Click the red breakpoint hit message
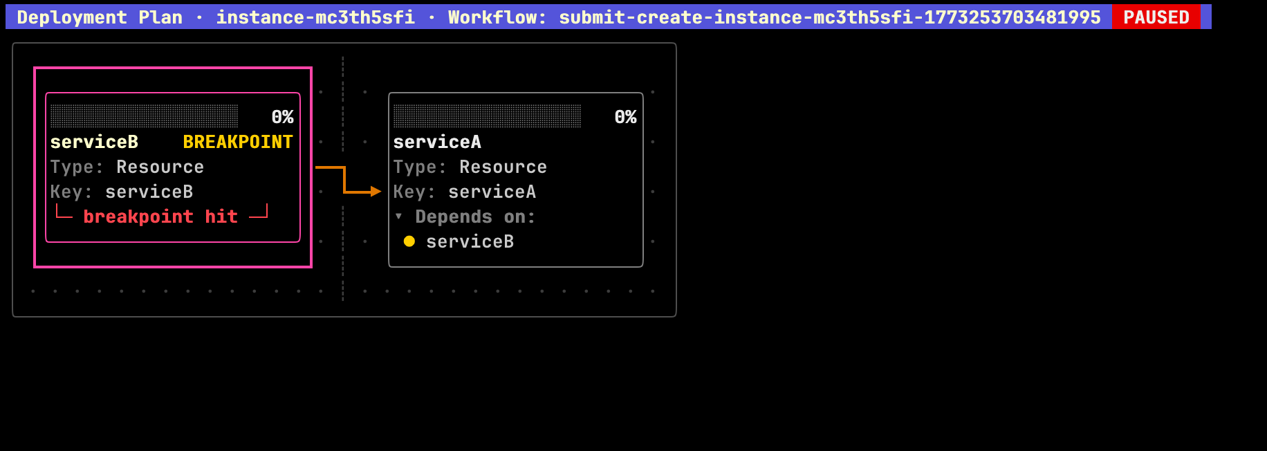This screenshot has width=1267, height=451. [x=160, y=217]
